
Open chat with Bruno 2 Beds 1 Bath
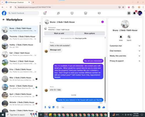coord(20,30)
